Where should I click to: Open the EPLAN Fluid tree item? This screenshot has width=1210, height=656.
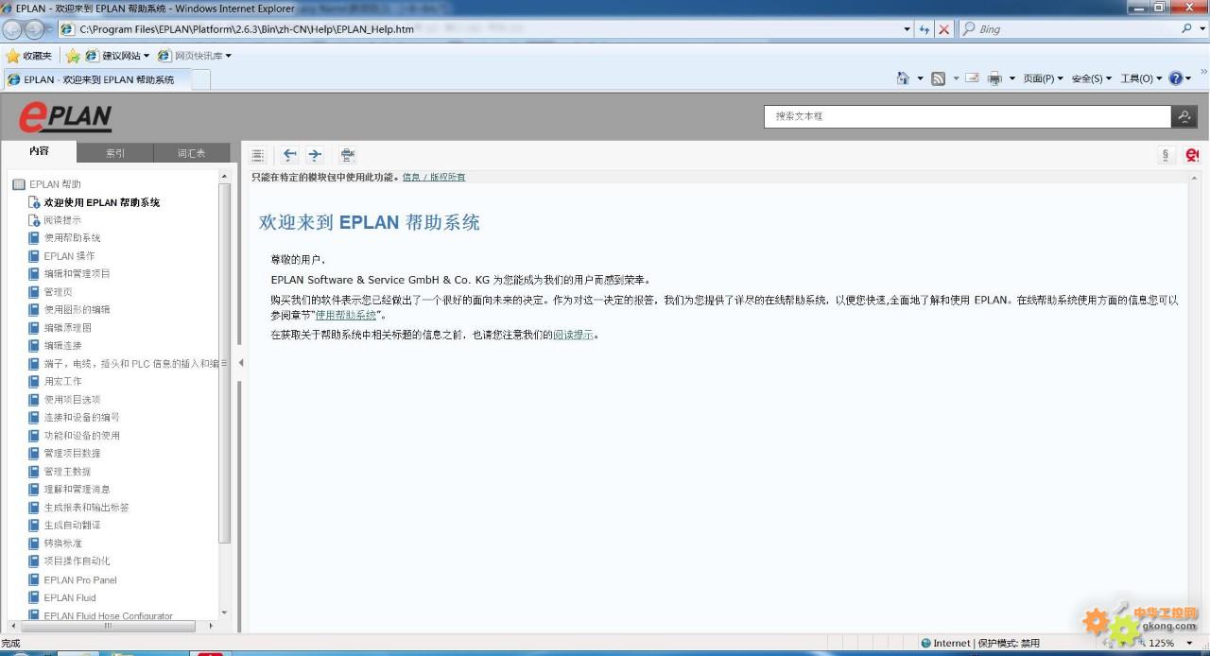point(70,597)
